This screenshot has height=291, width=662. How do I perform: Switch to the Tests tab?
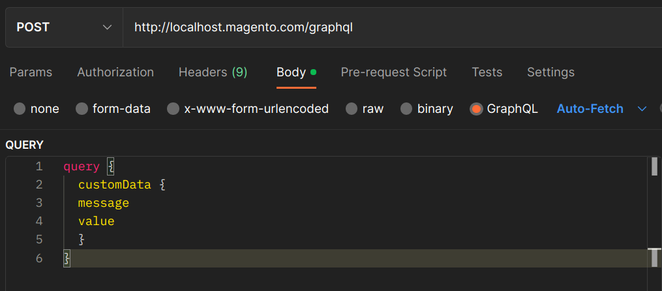487,72
